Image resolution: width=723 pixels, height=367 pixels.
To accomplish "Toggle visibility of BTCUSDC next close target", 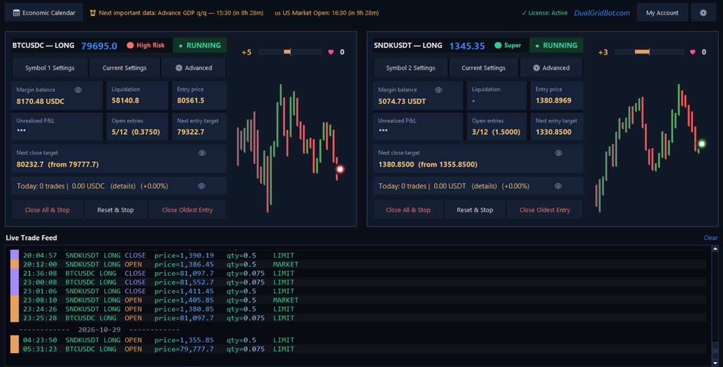I will tap(202, 153).
